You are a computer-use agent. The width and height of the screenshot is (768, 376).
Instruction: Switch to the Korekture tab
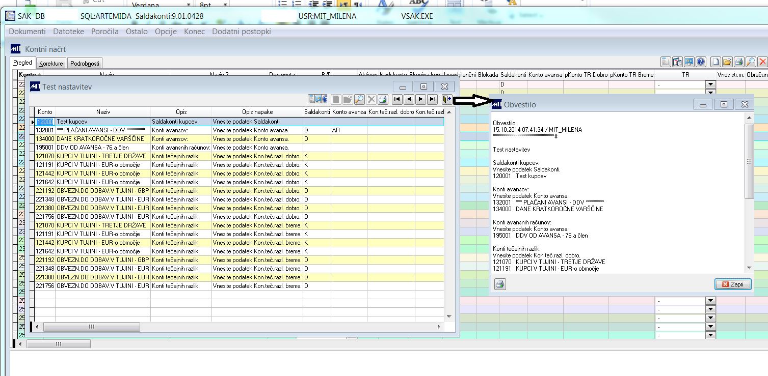pyautogui.click(x=51, y=64)
